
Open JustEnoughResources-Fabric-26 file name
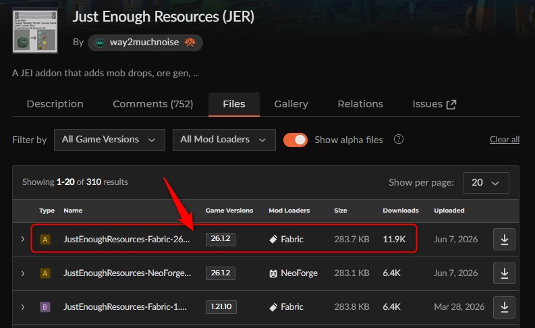127,240
